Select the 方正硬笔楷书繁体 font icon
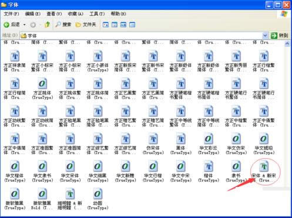This screenshot has width=292, height=218. pos(181,84)
